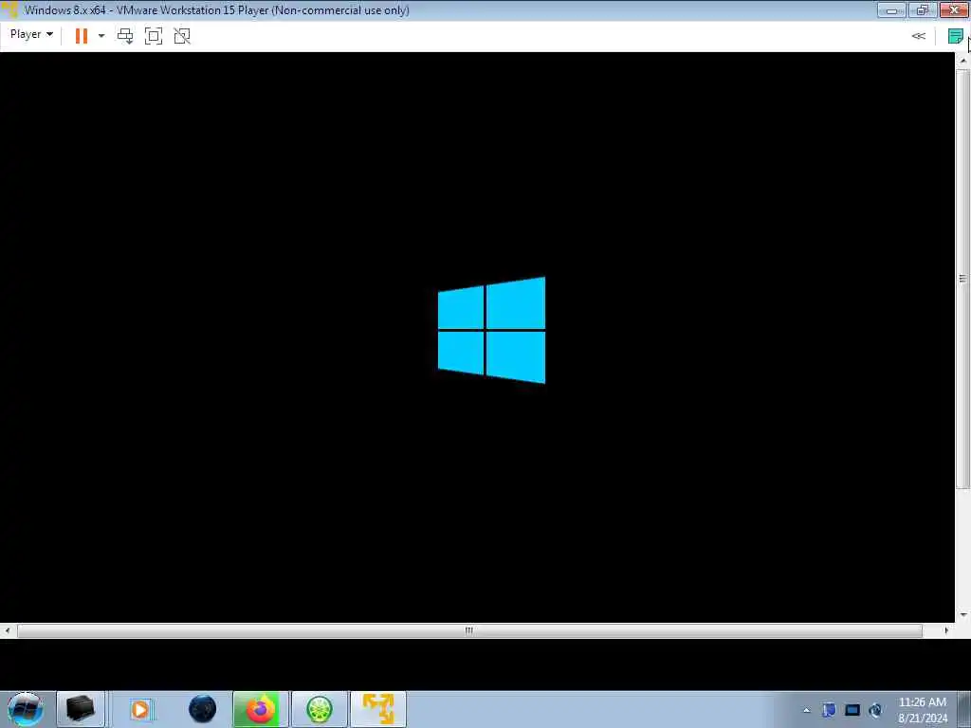
Task: Open the green lime taskbar icon
Action: pyautogui.click(x=320, y=709)
